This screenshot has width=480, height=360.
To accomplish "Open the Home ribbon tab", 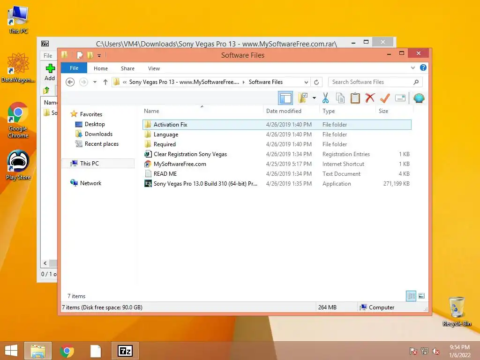I will [101, 68].
